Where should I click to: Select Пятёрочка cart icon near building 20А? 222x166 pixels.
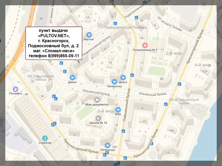coord(107,145)
